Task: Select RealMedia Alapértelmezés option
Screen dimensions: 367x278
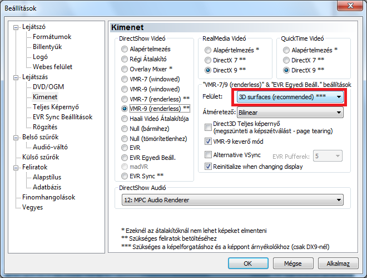Action: 207,50
